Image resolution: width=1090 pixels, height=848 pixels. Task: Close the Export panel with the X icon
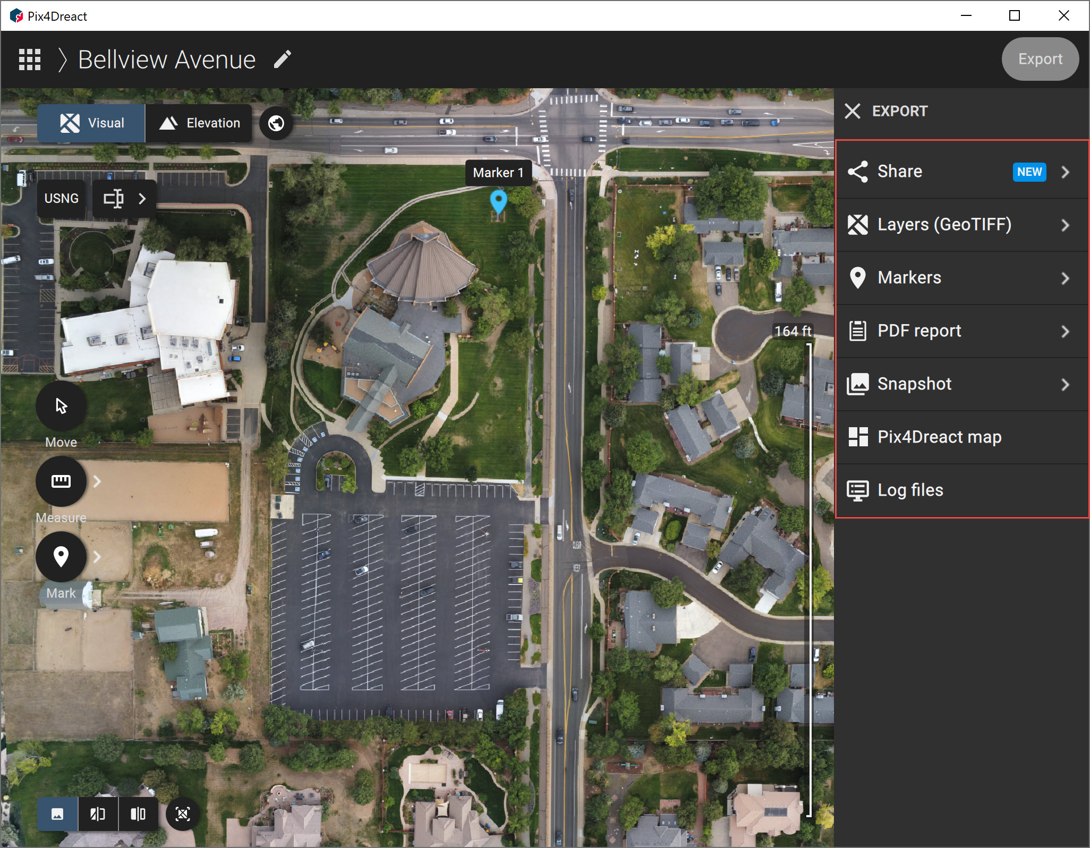click(x=853, y=112)
